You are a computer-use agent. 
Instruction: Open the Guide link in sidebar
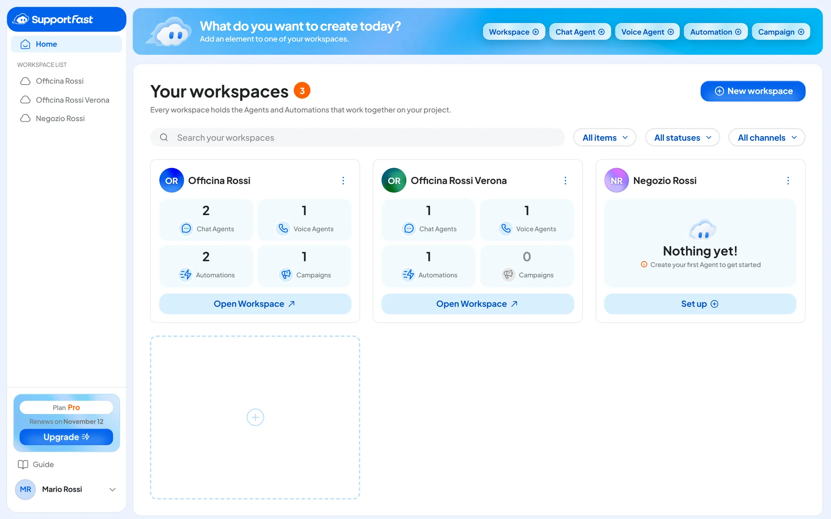click(36, 465)
